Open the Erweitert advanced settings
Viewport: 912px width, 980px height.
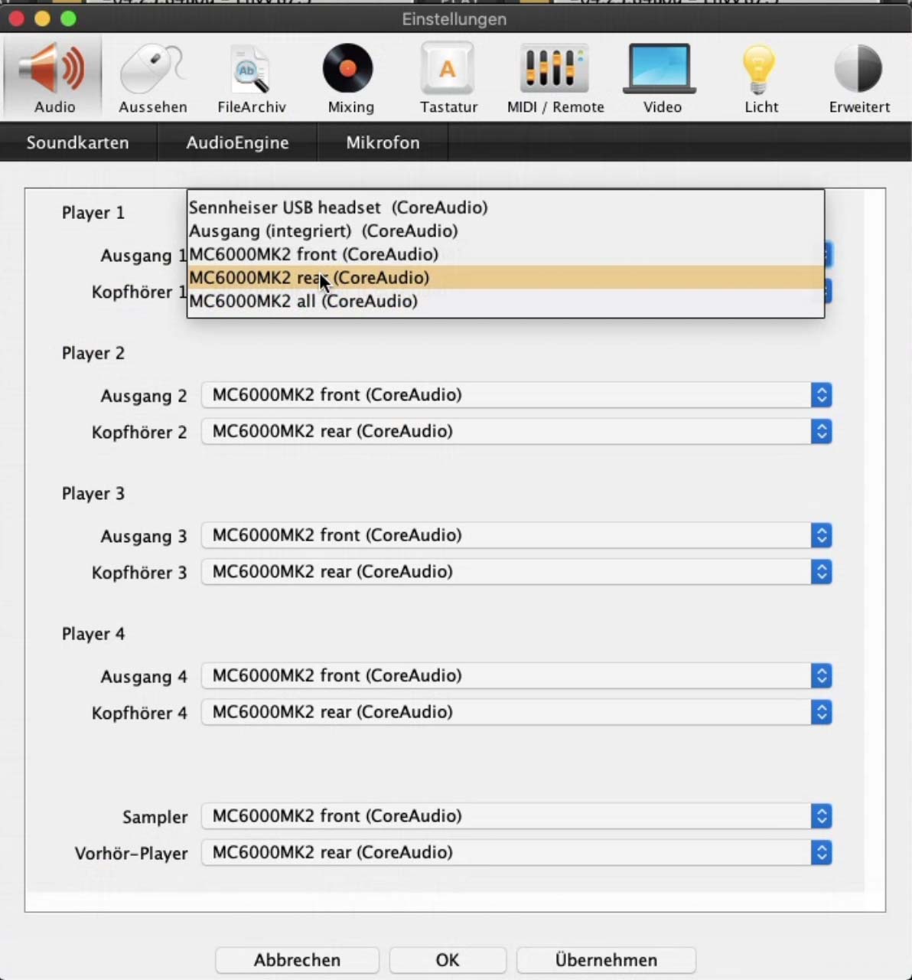point(858,78)
